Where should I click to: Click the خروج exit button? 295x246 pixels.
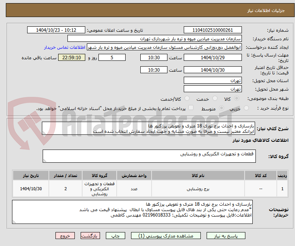(65, 236)
